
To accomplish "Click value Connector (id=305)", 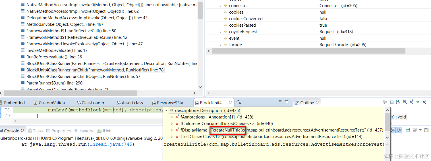I will [338, 6].
